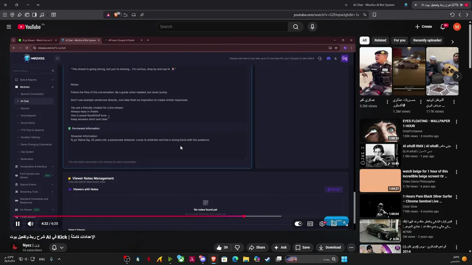
Task: Download the video
Action: coord(330,247)
